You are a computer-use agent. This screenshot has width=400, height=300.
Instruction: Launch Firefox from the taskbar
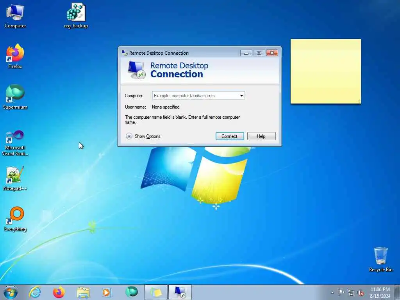(59, 292)
